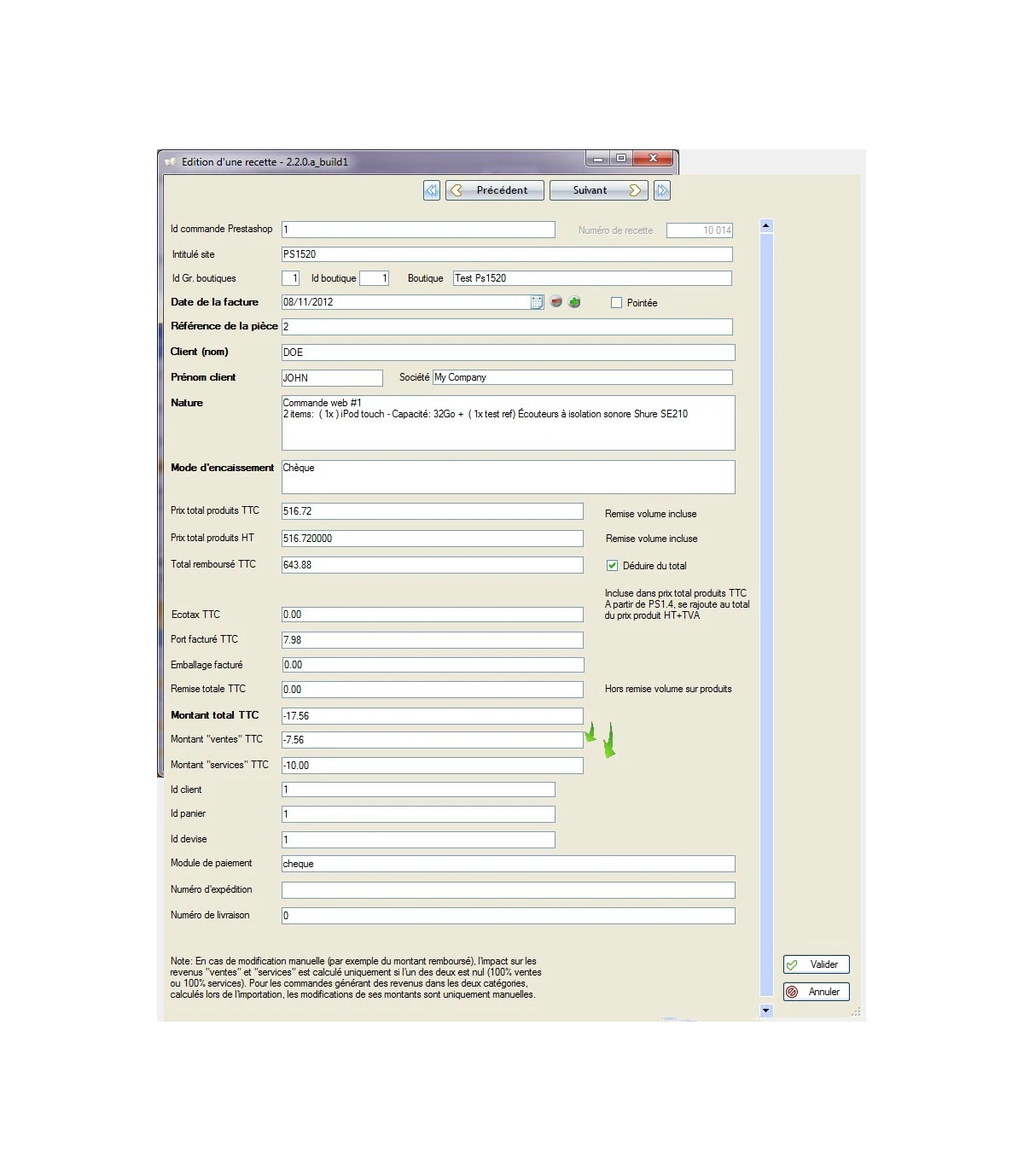The height and width of the screenshot is (1171, 1024).
Task: Click the Id devise field
Action: click(418, 840)
